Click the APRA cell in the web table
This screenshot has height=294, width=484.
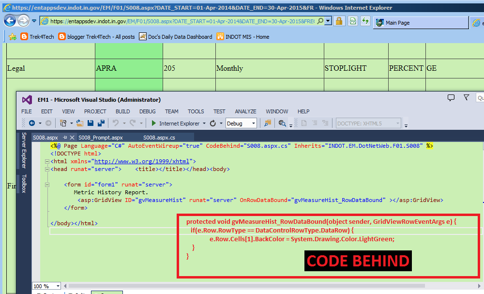click(x=129, y=68)
